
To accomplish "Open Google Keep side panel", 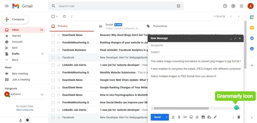I will (x=252, y=28).
